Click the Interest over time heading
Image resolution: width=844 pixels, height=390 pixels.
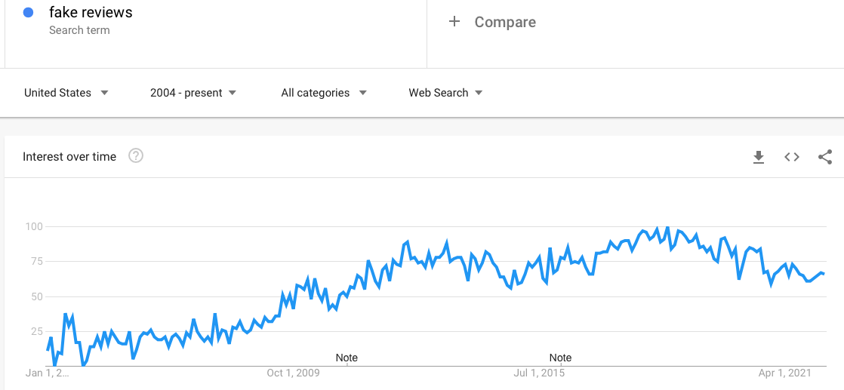point(69,157)
